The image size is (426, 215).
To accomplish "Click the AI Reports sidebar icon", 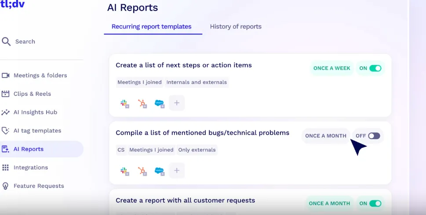I will 5,149.
